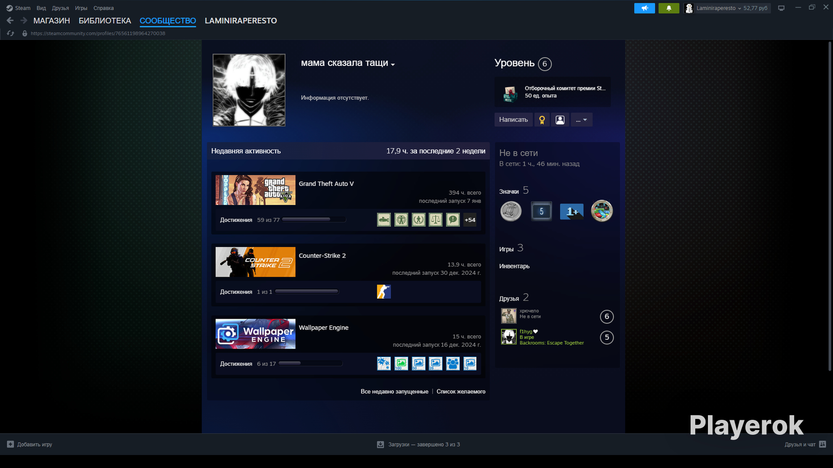Open the Список желаемого link
833x468 pixels.
(461, 391)
